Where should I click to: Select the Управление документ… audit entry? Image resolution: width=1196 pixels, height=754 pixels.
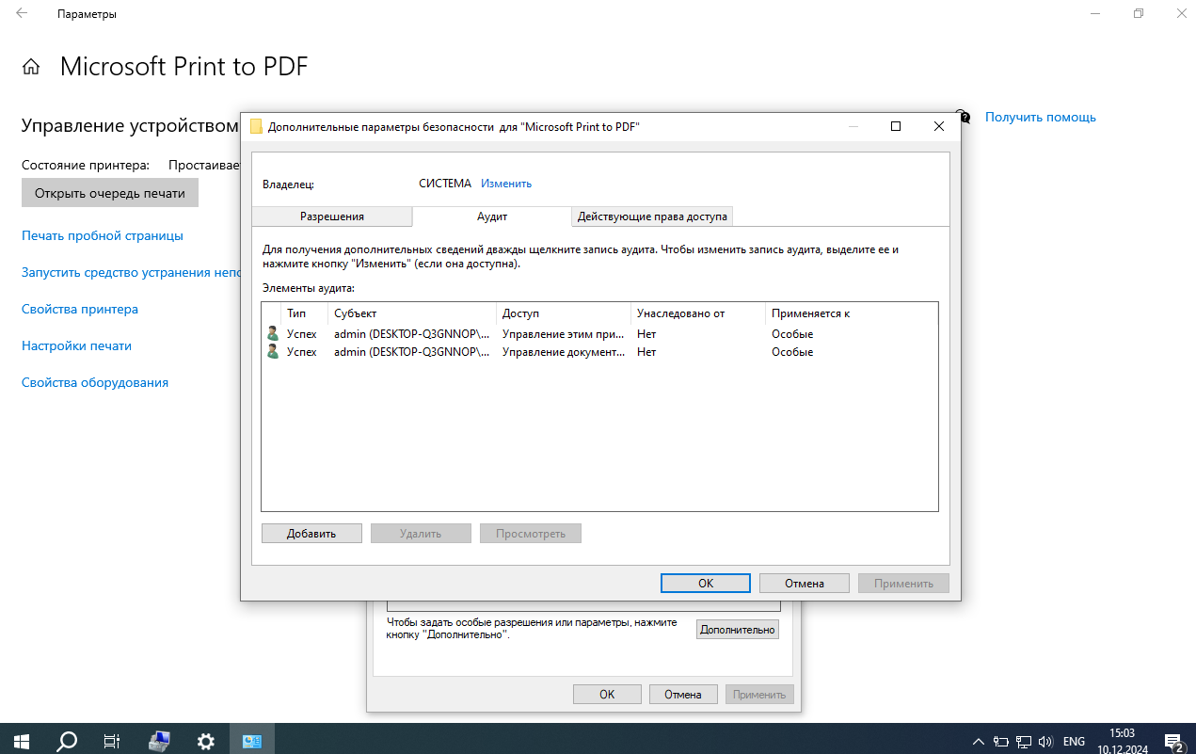click(599, 352)
